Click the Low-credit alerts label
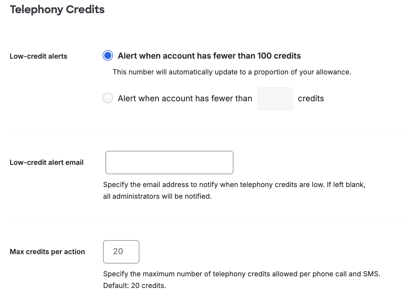The height and width of the screenshot is (295, 409). click(x=38, y=56)
